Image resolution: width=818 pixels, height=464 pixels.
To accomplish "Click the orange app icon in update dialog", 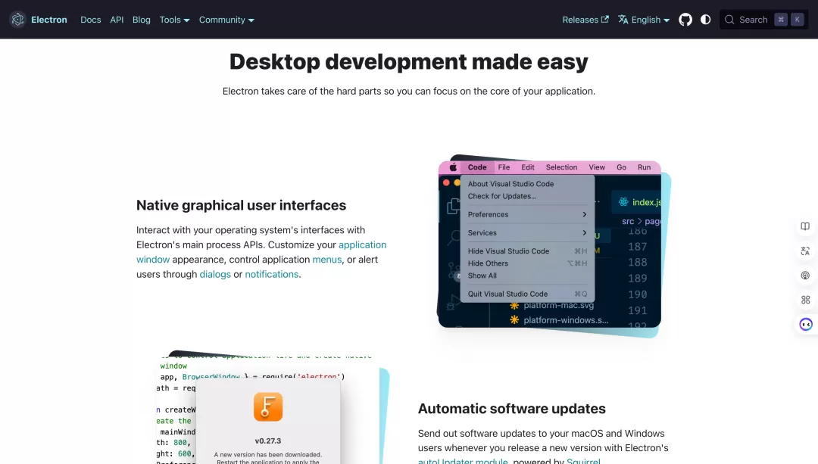I will click(x=268, y=406).
